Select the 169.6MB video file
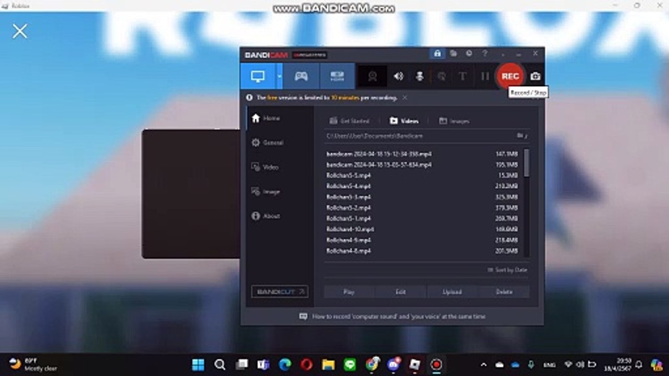This screenshot has width=669, height=376. 422,229
